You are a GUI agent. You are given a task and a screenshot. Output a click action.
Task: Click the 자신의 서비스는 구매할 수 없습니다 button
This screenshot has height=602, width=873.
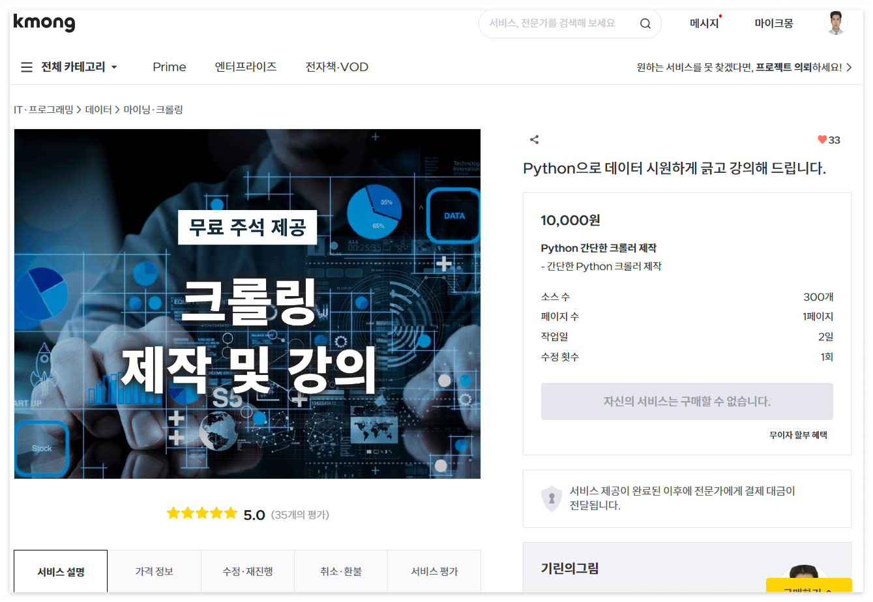[x=687, y=401]
